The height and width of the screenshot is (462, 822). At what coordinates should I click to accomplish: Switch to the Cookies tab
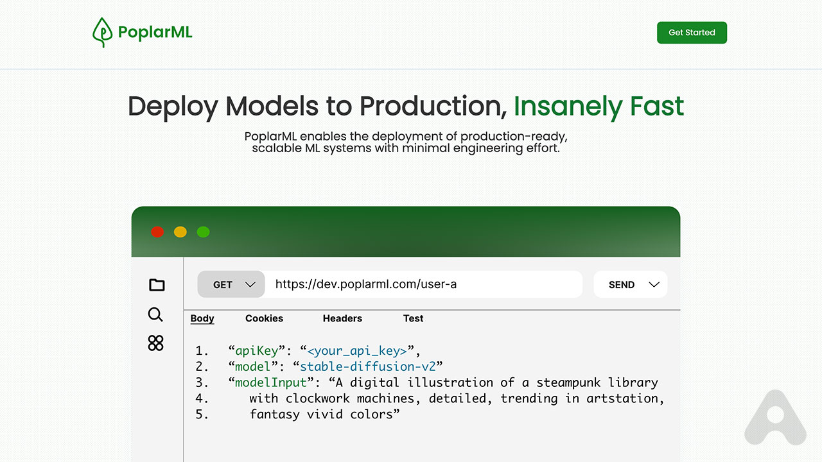coord(264,318)
